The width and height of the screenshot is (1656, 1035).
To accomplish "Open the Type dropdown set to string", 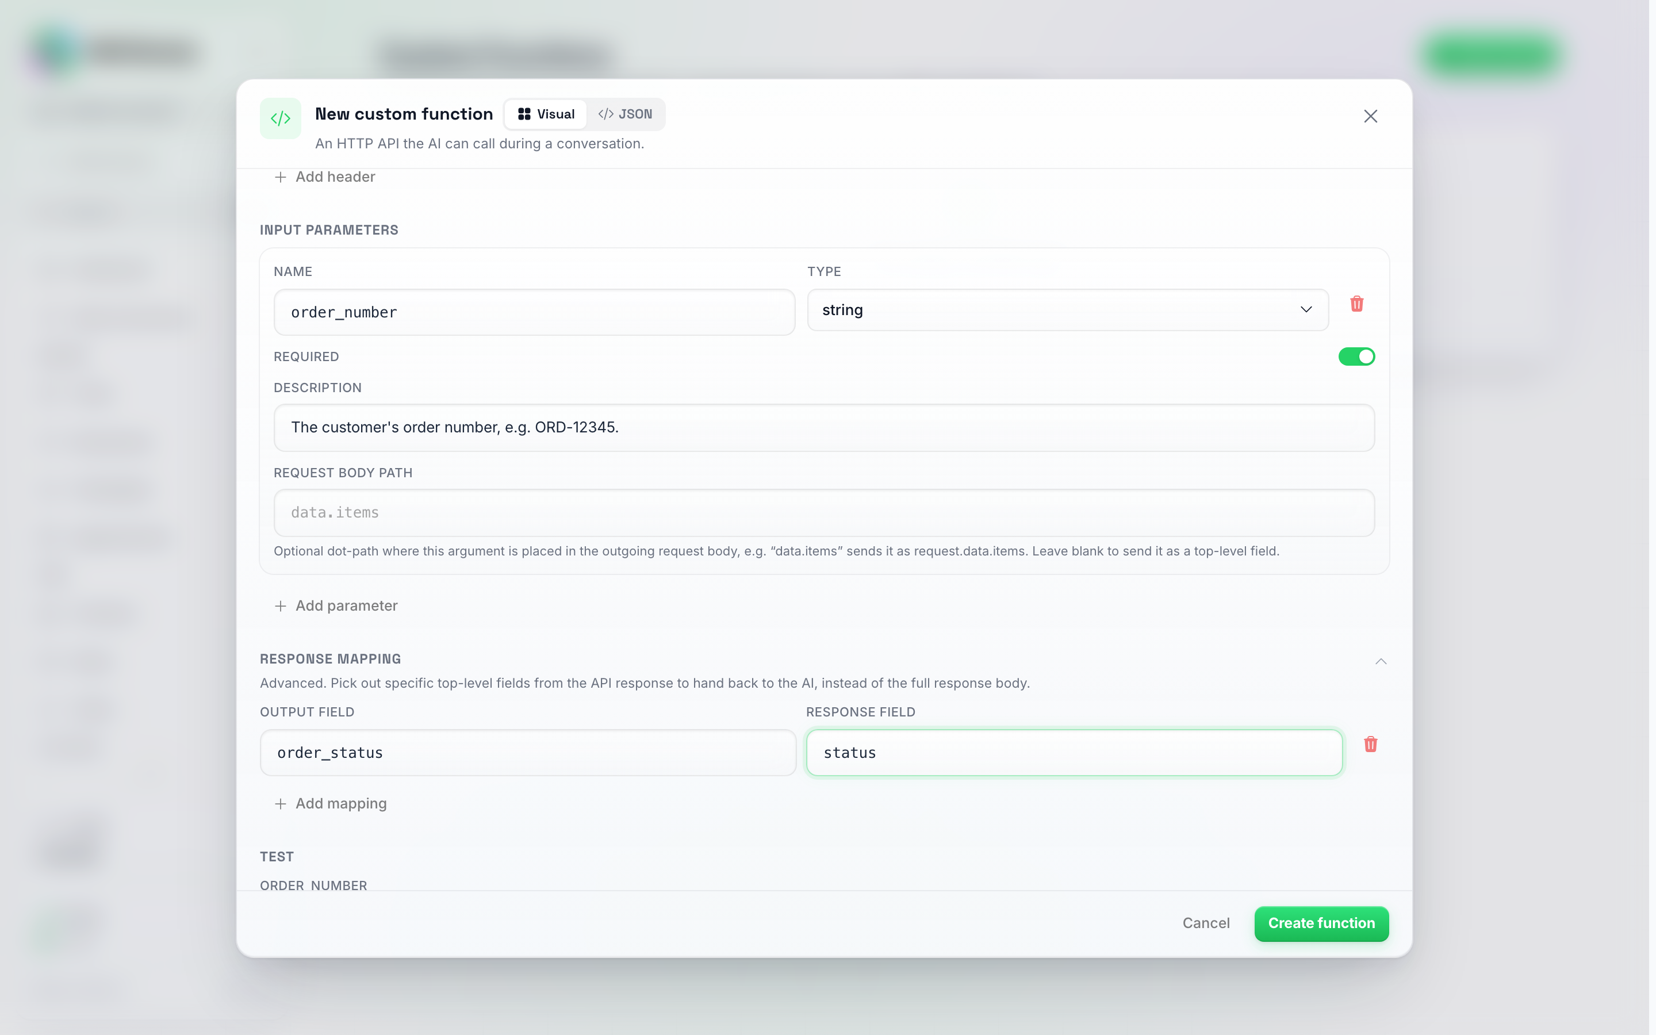I will point(1068,310).
